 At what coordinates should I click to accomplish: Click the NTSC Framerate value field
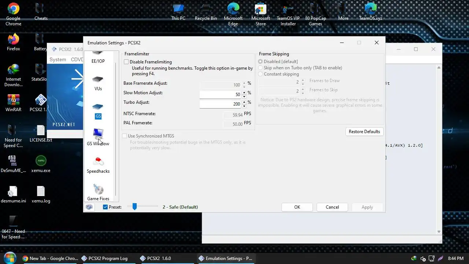pyautogui.click(x=233, y=115)
